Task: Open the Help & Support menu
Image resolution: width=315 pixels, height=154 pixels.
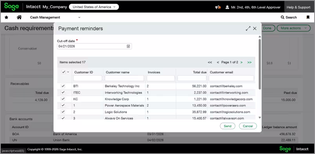Action: tap(298, 7)
